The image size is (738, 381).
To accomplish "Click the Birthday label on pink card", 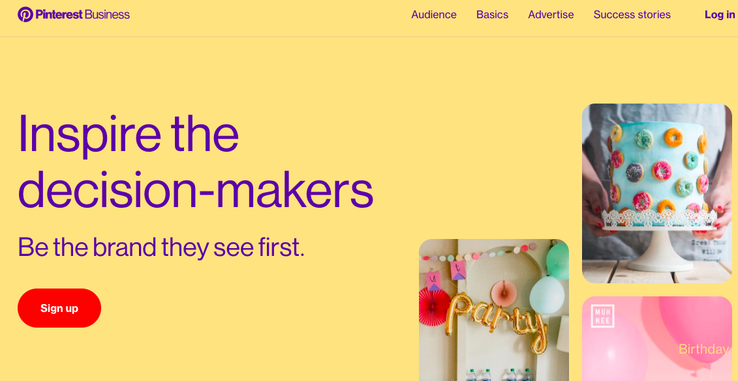I will point(703,349).
